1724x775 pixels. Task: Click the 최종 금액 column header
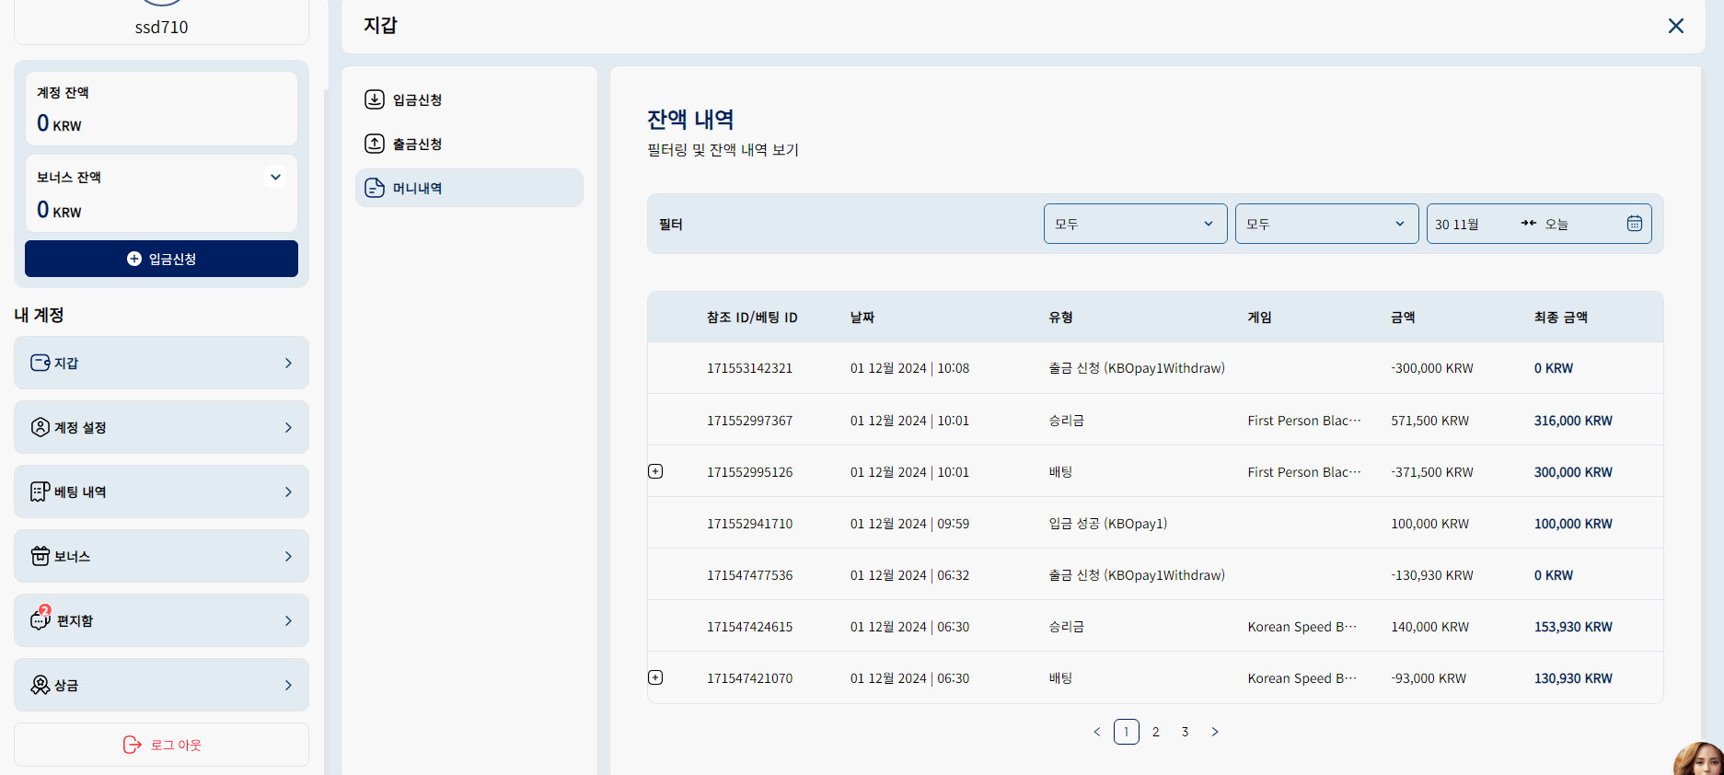[x=1561, y=317]
